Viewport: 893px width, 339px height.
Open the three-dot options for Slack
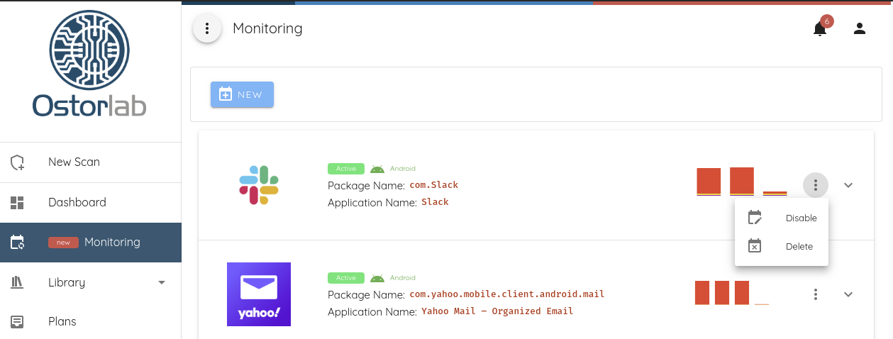pos(816,185)
